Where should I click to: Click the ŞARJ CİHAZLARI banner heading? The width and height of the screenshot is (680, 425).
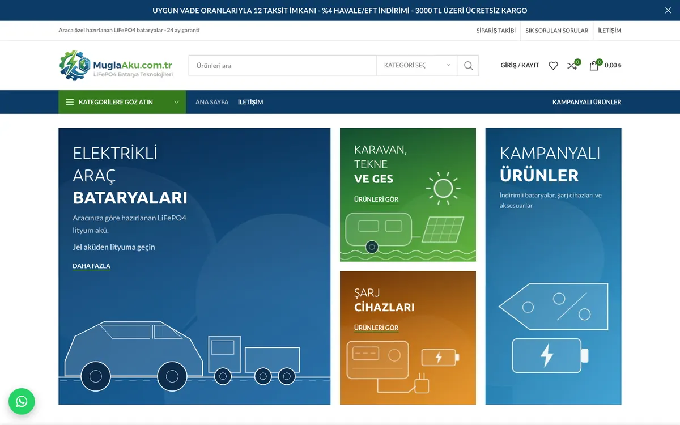pyautogui.click(x=384, y=300)
